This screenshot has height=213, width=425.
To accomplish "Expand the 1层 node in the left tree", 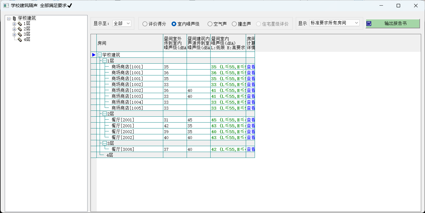I will pos(14,24).
